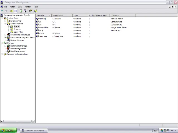Sort by the Comment column header
The height and width of the screenshot is (133, 178).
pyautogui.click(x=123, y=16)
